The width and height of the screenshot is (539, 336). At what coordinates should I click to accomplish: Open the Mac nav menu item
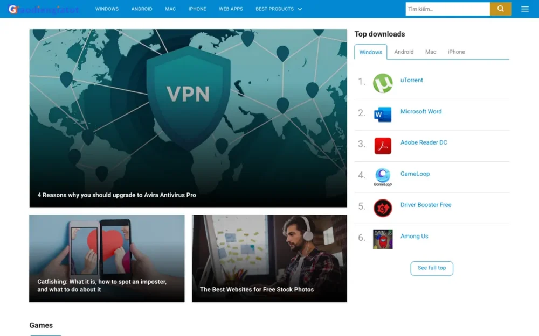pos(170,9)
